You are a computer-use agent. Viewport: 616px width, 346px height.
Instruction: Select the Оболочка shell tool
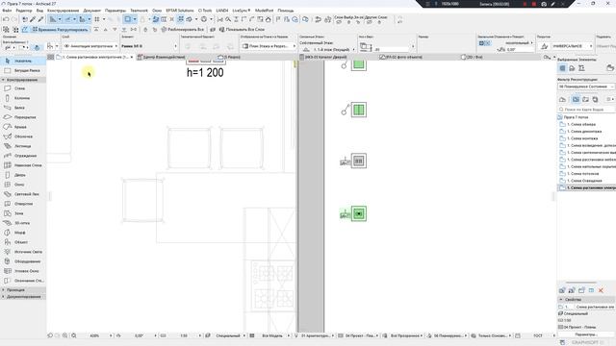tap(23, 136)
